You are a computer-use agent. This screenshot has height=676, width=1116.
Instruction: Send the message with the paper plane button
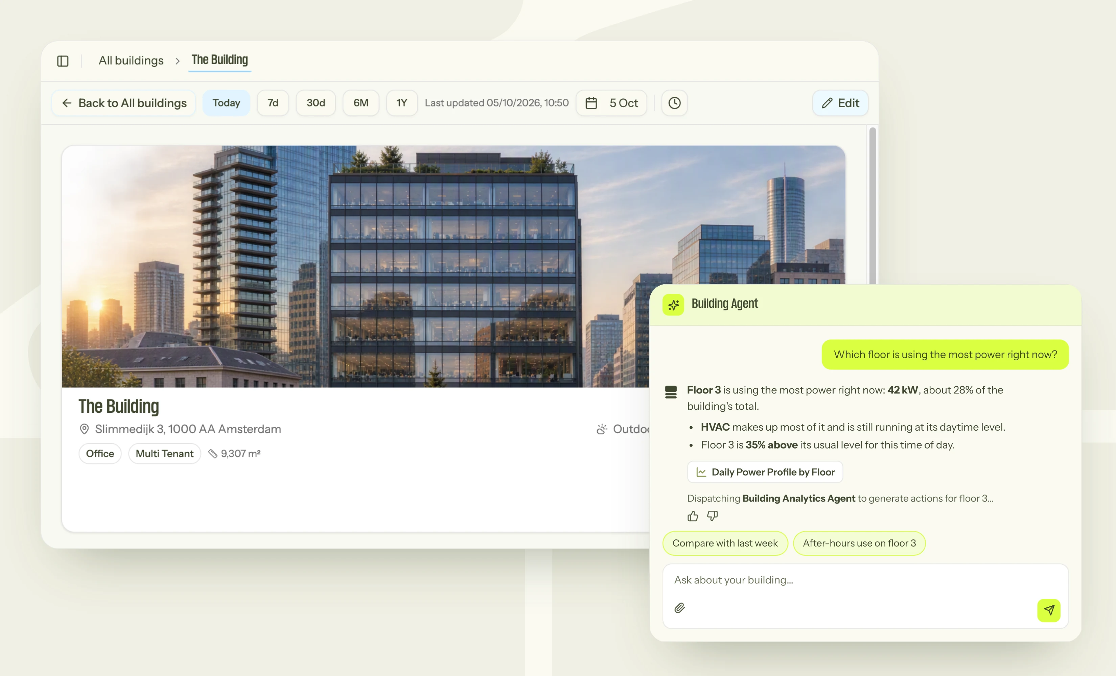[x=1049, y=610]
